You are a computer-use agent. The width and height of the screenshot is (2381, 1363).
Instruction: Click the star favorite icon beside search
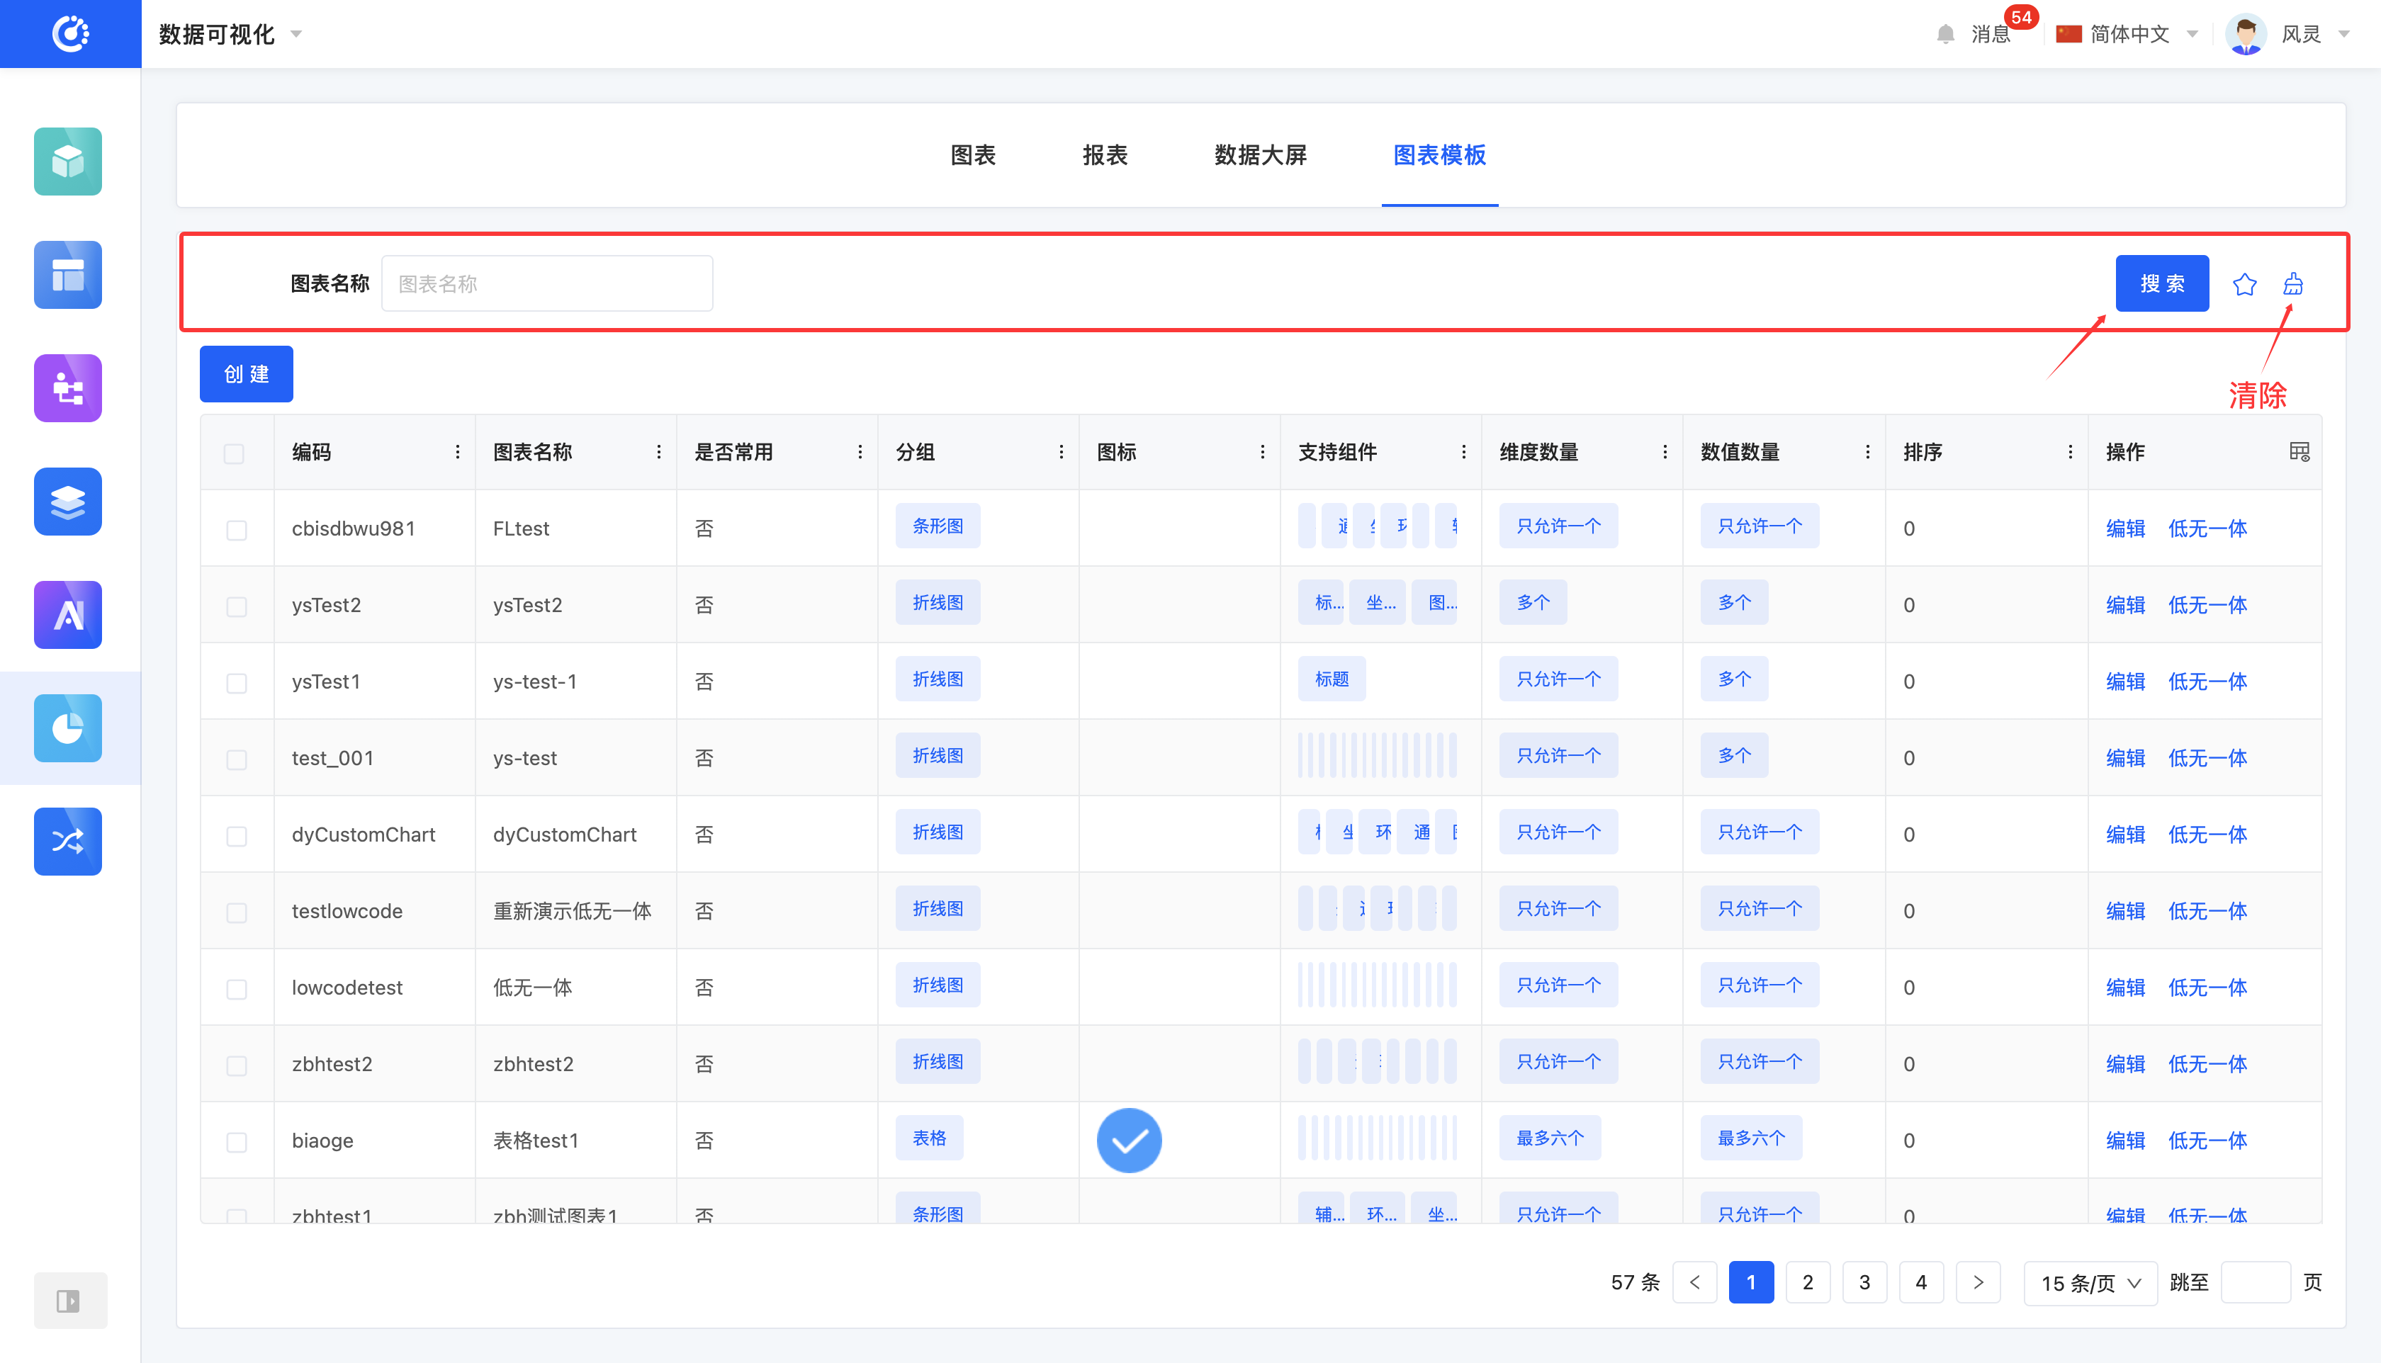[x=2244, y=283]
